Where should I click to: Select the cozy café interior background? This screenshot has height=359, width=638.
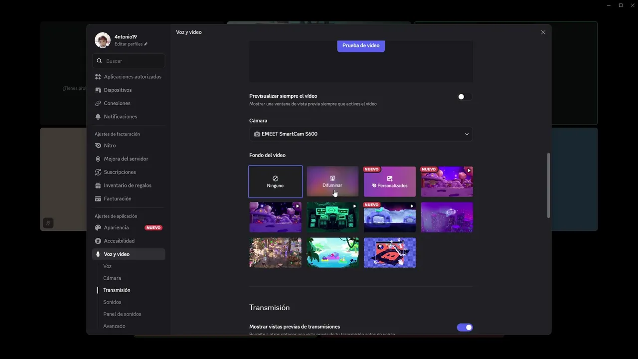click(275, 253)
